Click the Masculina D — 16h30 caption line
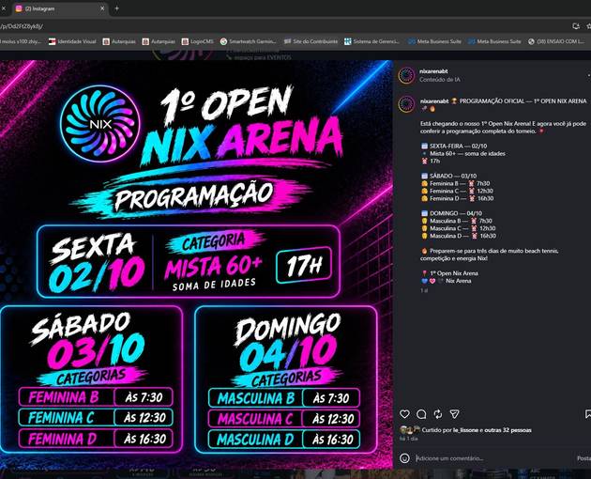The width and height of the screenshot is (591, 479). [x=459, y=236]
